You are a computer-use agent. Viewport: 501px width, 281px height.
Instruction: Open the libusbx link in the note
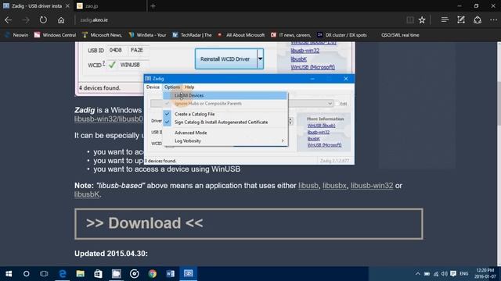point(334,186)
